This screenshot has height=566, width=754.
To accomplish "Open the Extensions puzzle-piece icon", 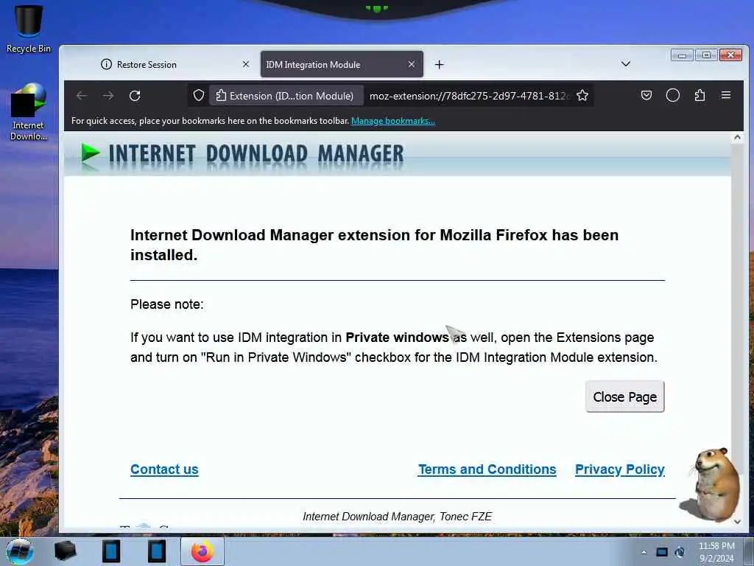I will pyautogui.click(x=700, y=95).
